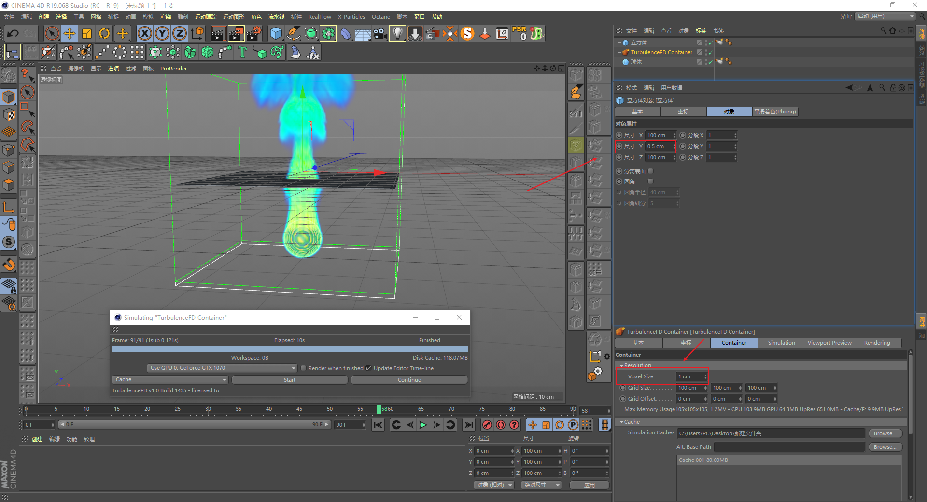Click the PSR reset icon
Image resolution: width=927 pixels, height=502 pixels.
pos(520,33)
